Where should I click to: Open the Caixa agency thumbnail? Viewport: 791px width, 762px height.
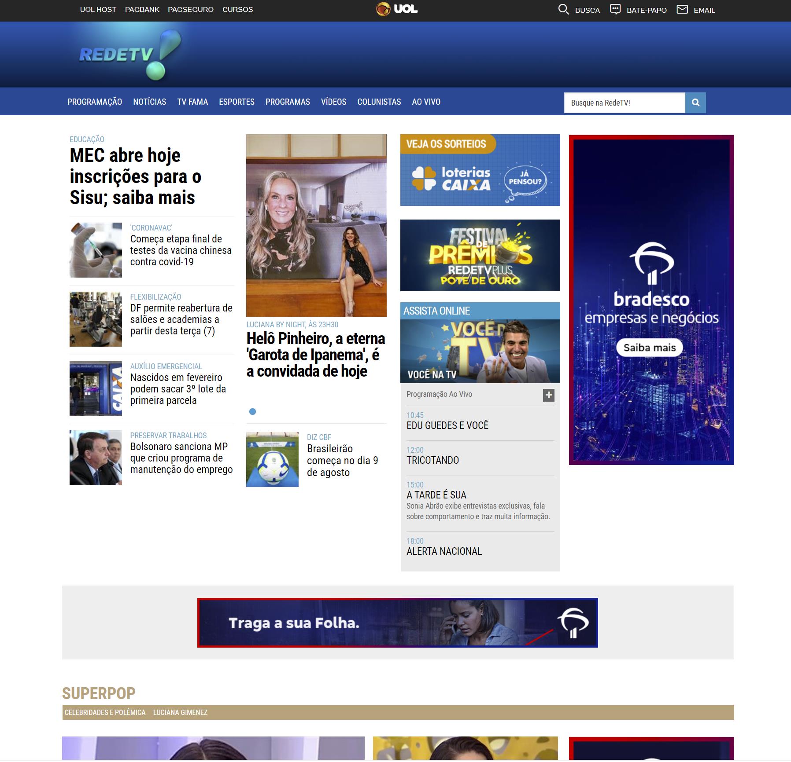[96, 388]
